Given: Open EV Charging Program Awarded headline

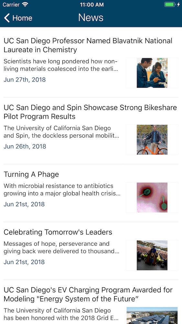Looking at the screenshot, I should (x=88, y=295).
